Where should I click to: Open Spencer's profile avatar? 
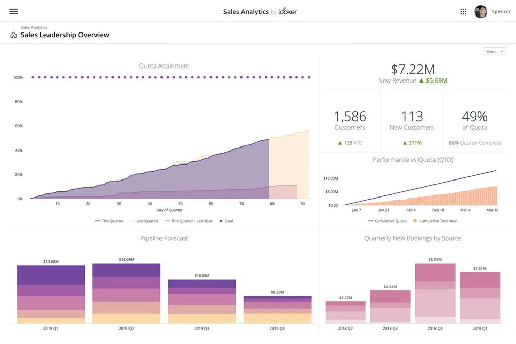pos(480,11)
